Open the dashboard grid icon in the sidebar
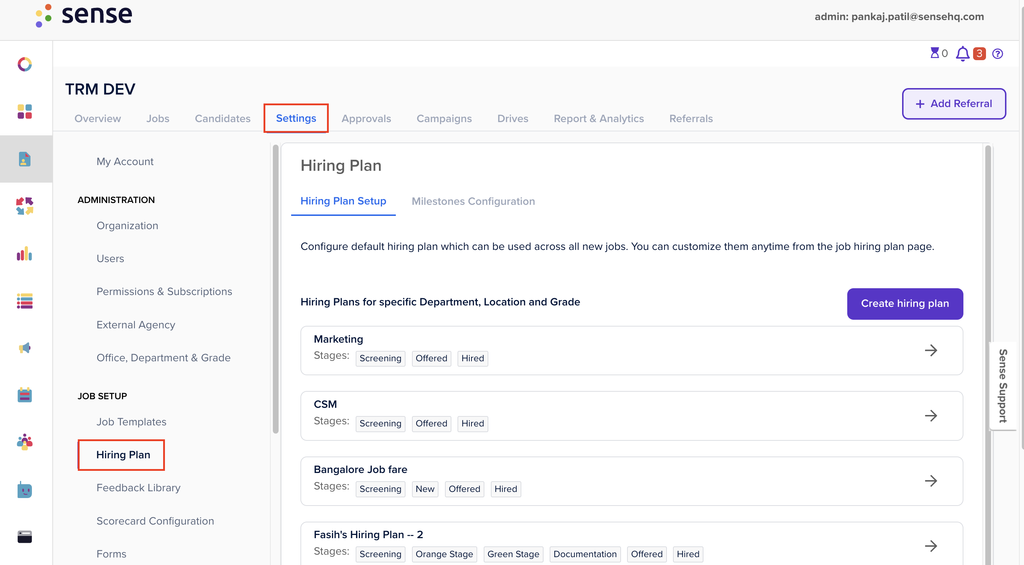Viewport: 1024px width, 565px height. point(24,112)
